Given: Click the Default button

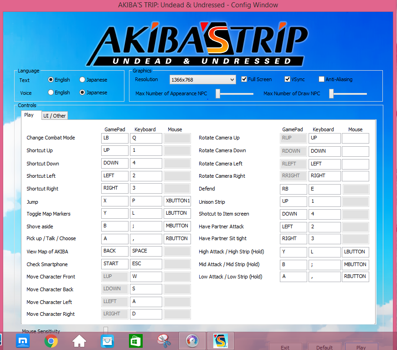Looking at the screenshot, I should [325, 347].
